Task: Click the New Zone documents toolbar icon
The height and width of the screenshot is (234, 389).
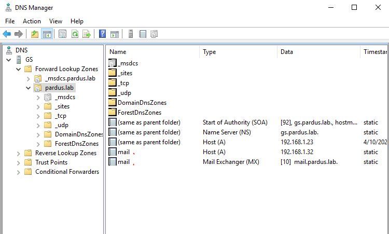Action: [154, 34]
